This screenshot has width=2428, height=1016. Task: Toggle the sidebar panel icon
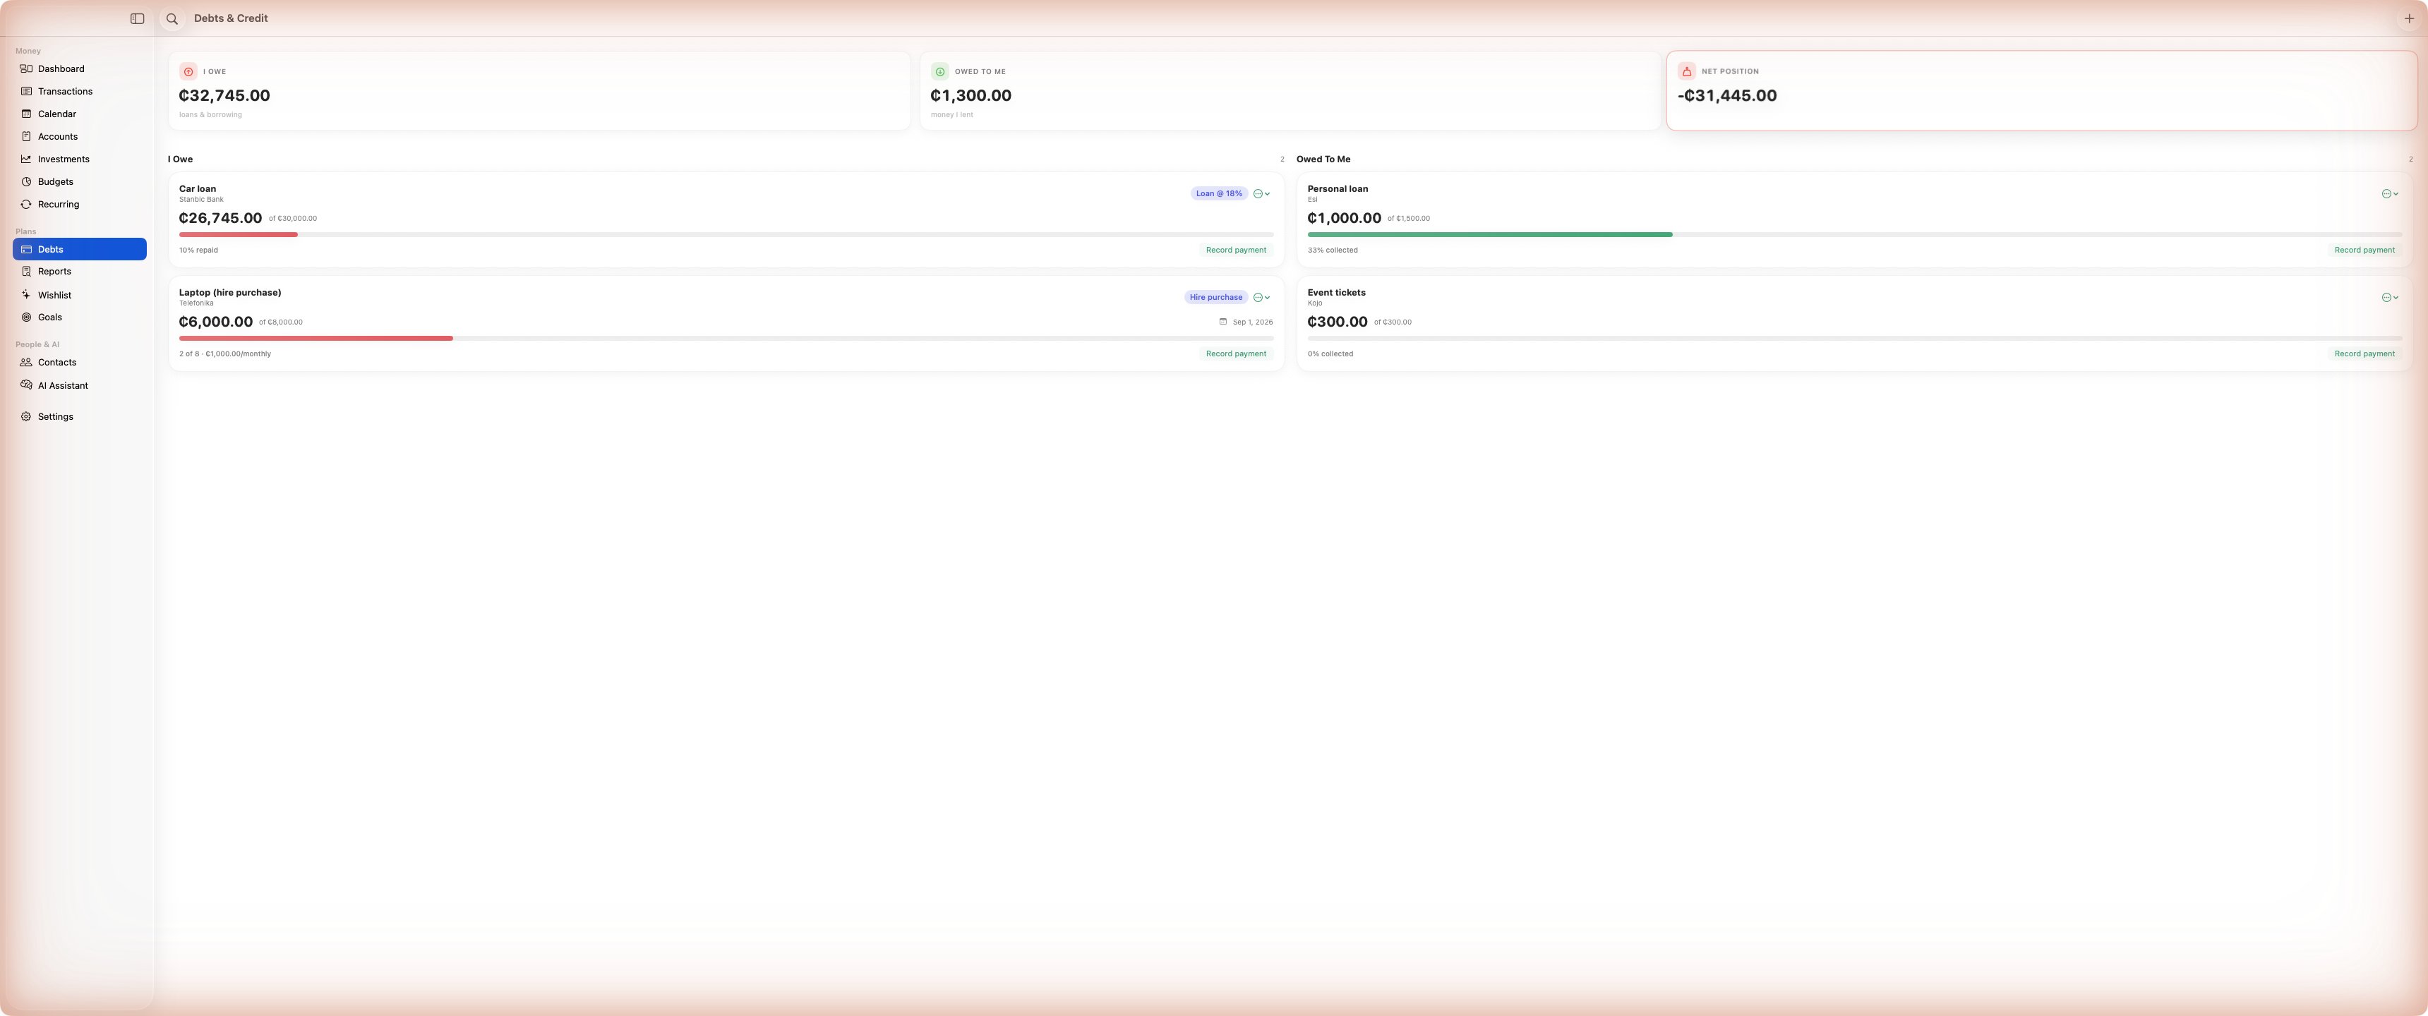point(138,19)
